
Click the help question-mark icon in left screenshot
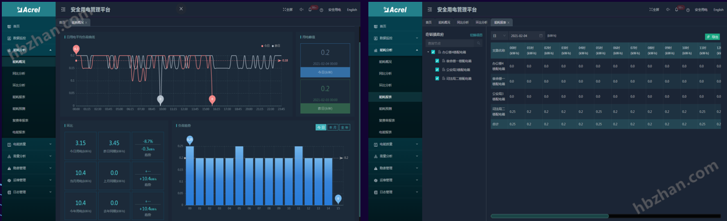click(321, 10)
